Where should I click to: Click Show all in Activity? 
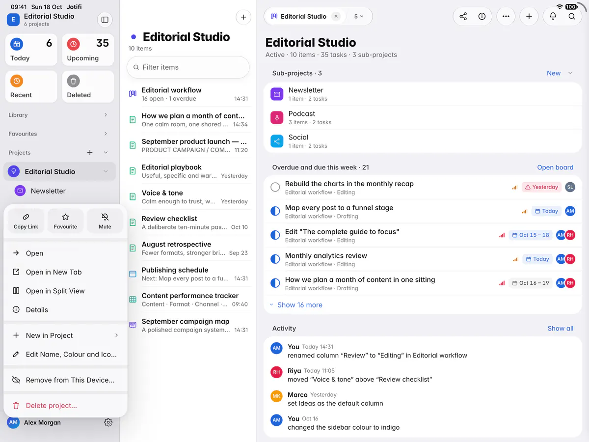point(561,329)
